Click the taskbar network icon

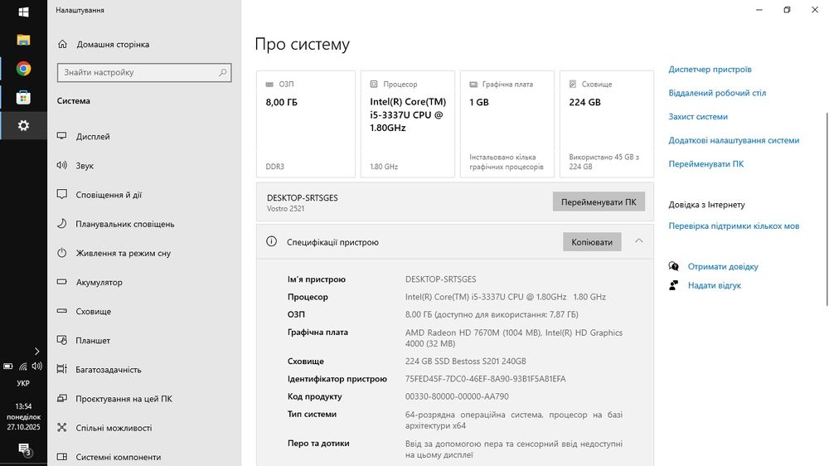pyautogui.click(x=22, y=366)
